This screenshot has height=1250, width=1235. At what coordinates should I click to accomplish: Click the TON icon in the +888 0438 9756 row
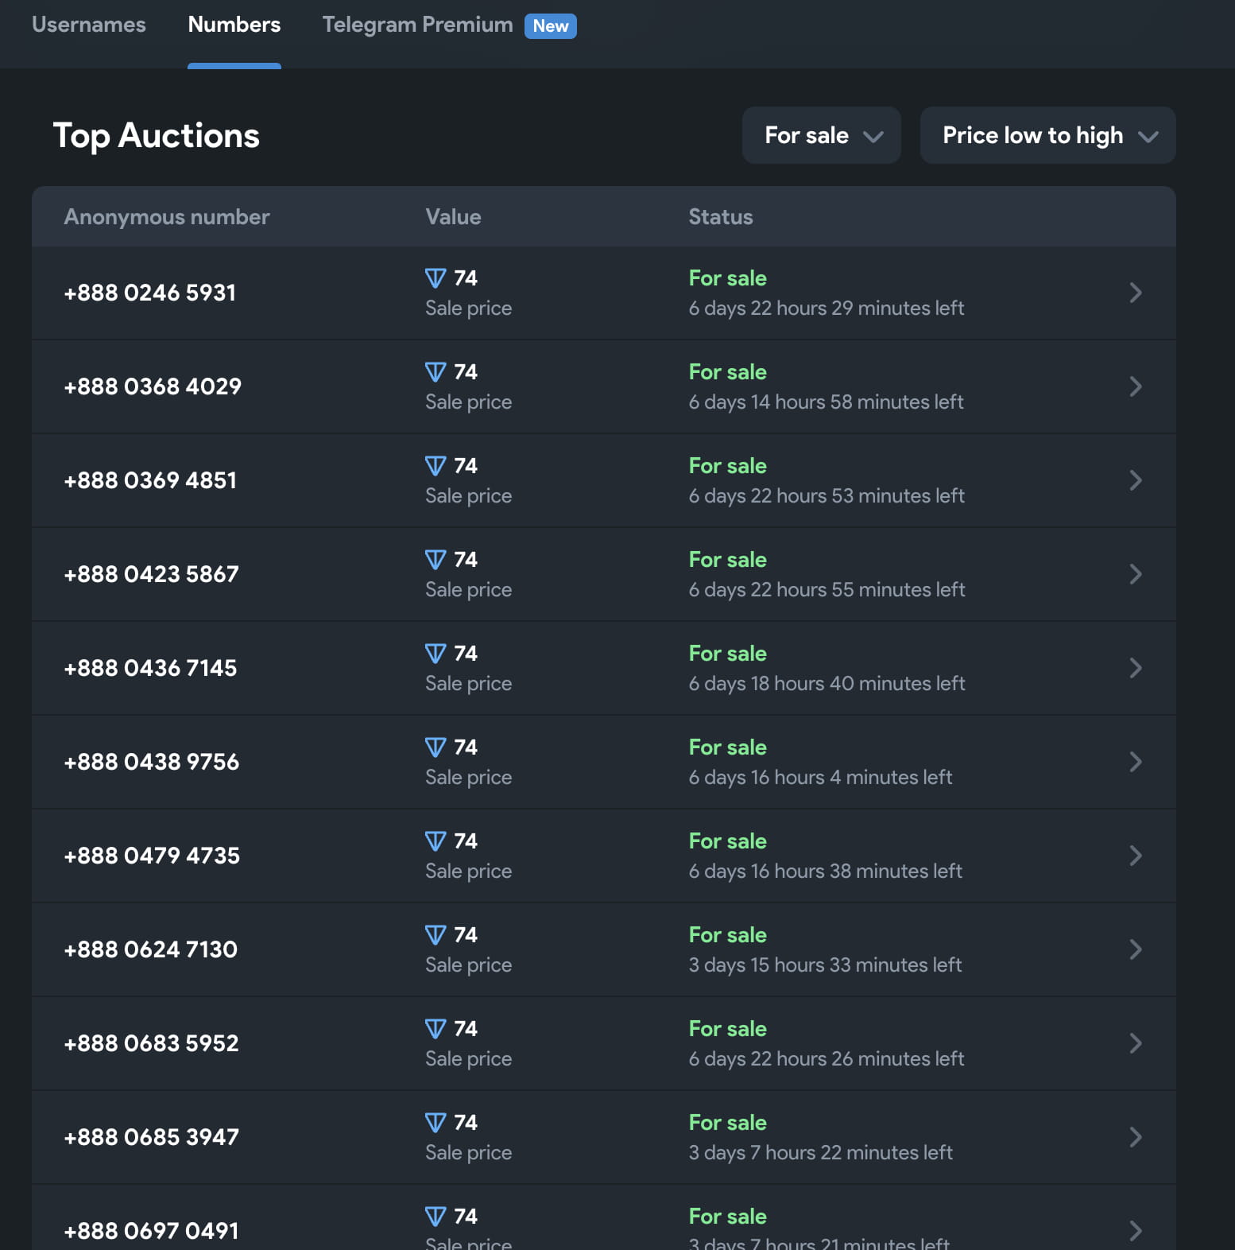click(436, 747)
